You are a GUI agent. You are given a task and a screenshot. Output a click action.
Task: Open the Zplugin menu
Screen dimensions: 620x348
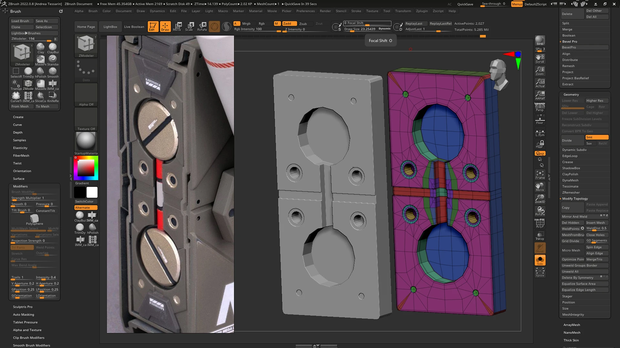pyautogui.click(x=422, y=11)
